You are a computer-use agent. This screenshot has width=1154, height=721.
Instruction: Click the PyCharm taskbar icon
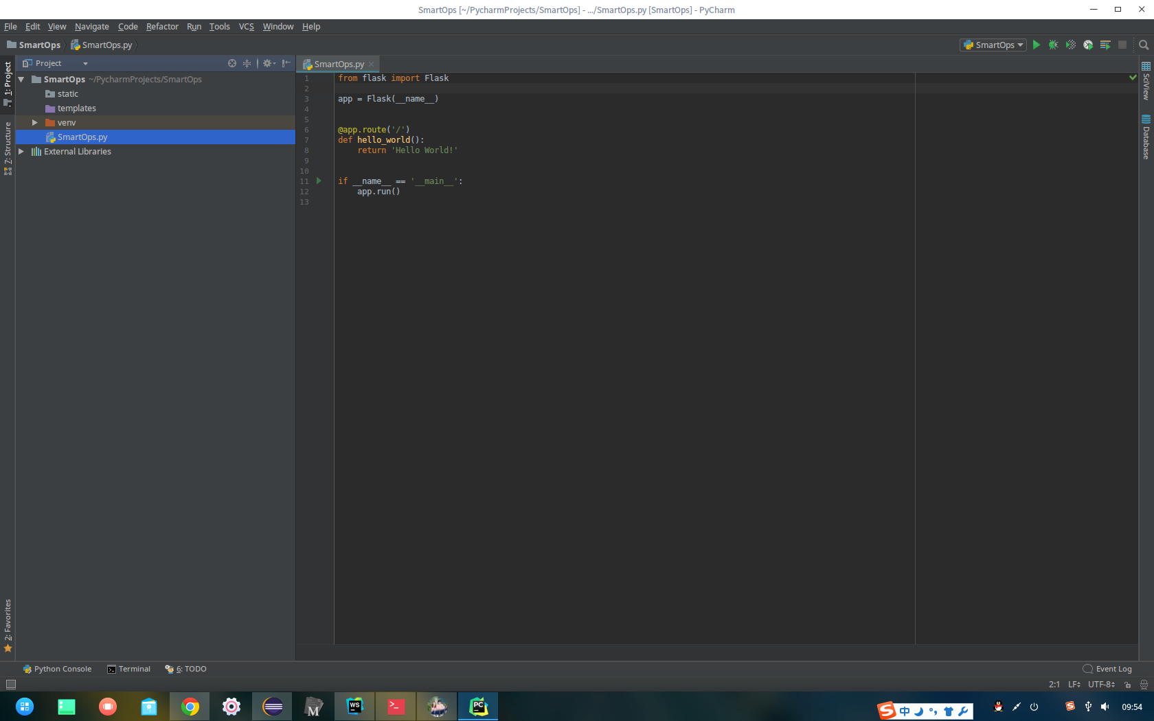click(x=478, y=707)
